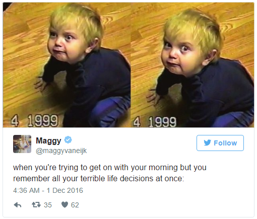View the 62 likes count
257x219 pixels.
click(x=75, y=205)
